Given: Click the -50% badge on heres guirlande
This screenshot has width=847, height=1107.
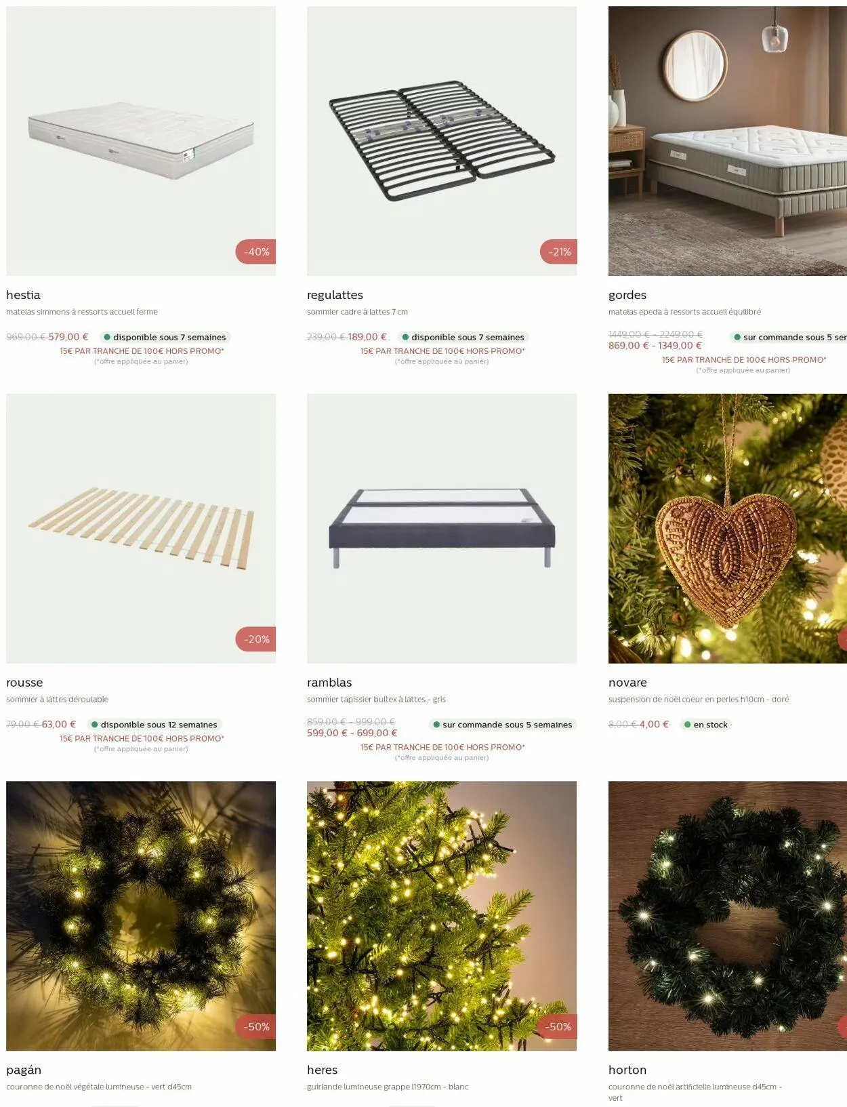Looking at the screenshot, I should coord(558,1027).
